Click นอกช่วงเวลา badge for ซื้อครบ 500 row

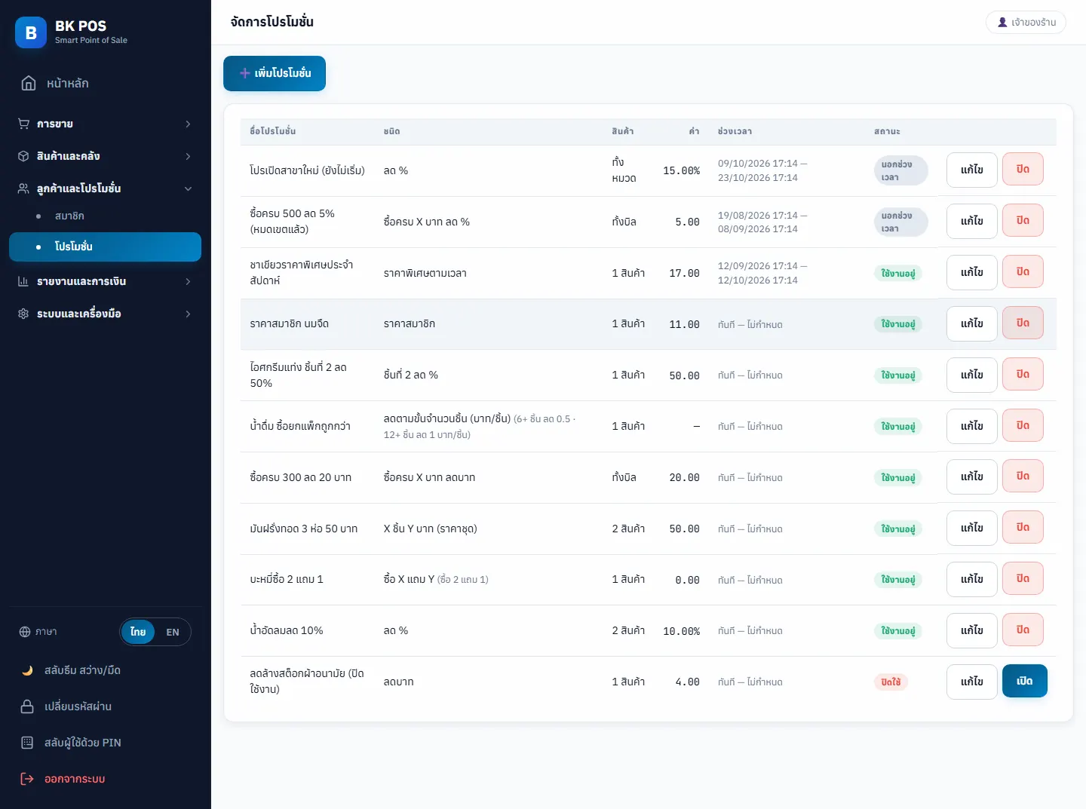900,222
